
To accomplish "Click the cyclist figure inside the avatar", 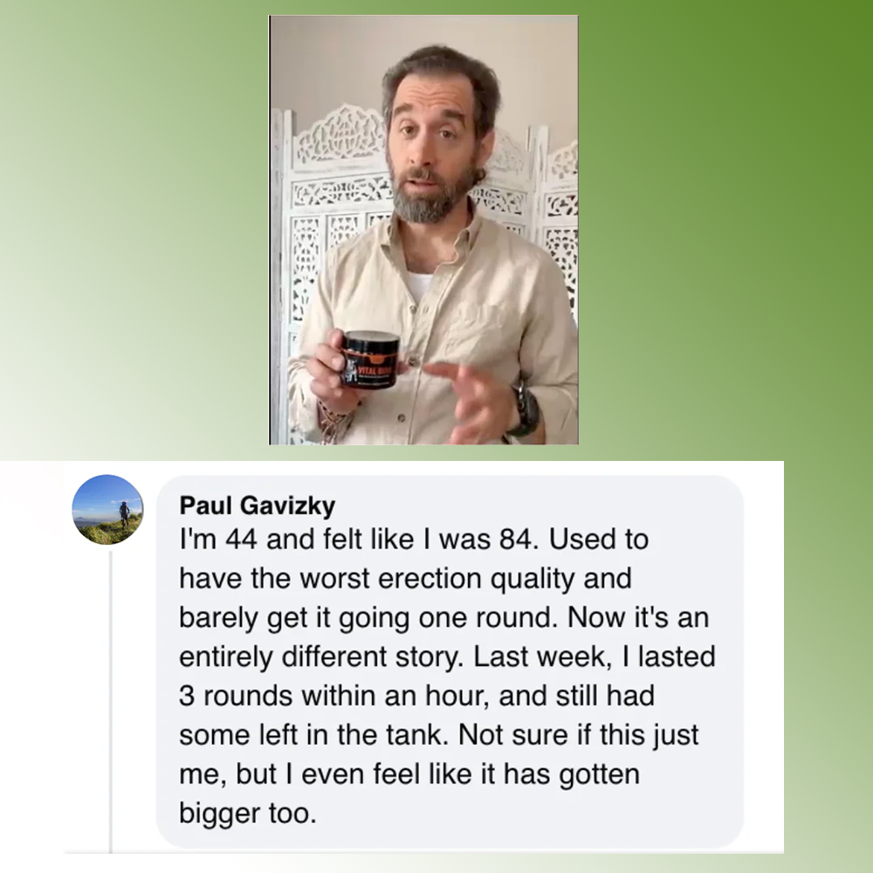I will click(125, 512).
